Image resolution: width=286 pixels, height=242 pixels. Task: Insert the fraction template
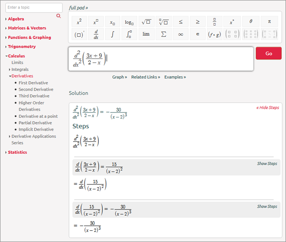(214, 22)
